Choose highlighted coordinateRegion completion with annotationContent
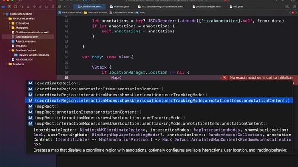Image resolution: width=298 pixels, height=167 pixels. tap(159, 101)
